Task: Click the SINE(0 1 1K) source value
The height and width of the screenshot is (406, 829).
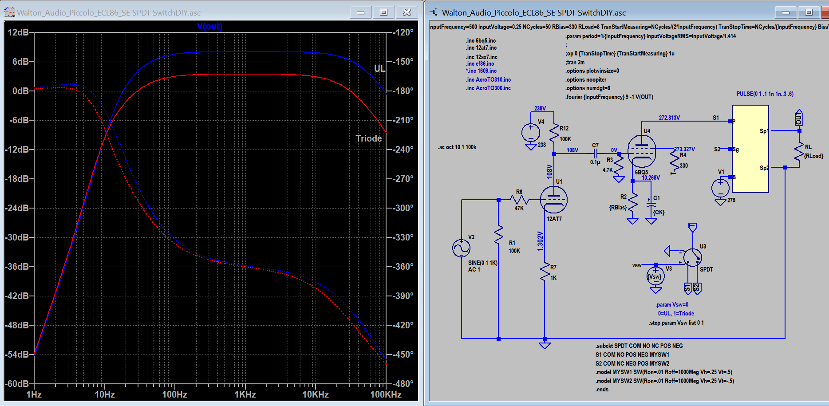Action: coord(483,263)
